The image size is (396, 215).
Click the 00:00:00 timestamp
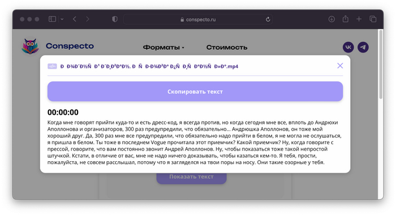point(63,112)
